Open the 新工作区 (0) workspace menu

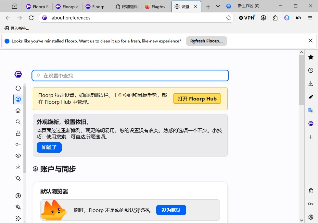click(x=248, y=6)
